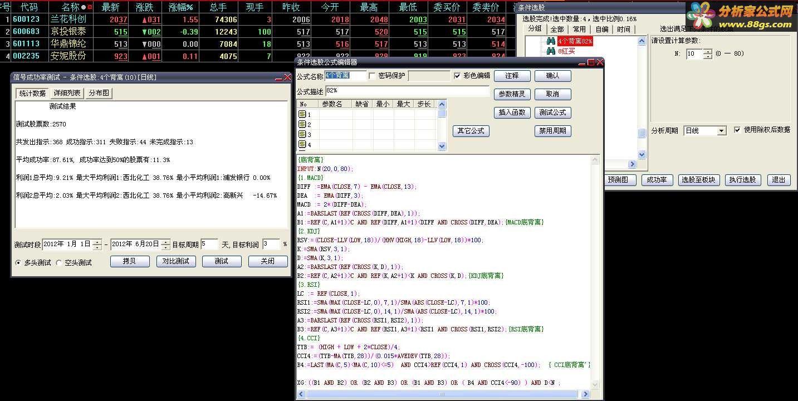The height and width of the screenshot is (401, 798).
Task: Click the parameter row 3 icon
Action: pyautogui.click(x=302, y=134)
